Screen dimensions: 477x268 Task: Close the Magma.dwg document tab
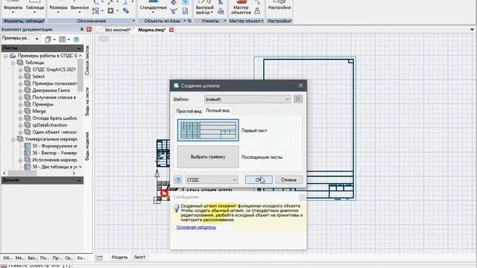coord(171,30)
